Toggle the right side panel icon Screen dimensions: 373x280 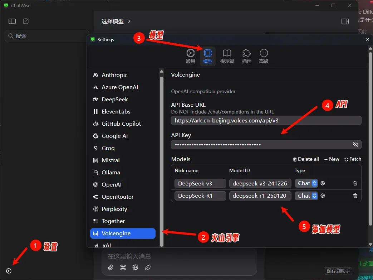345,21
